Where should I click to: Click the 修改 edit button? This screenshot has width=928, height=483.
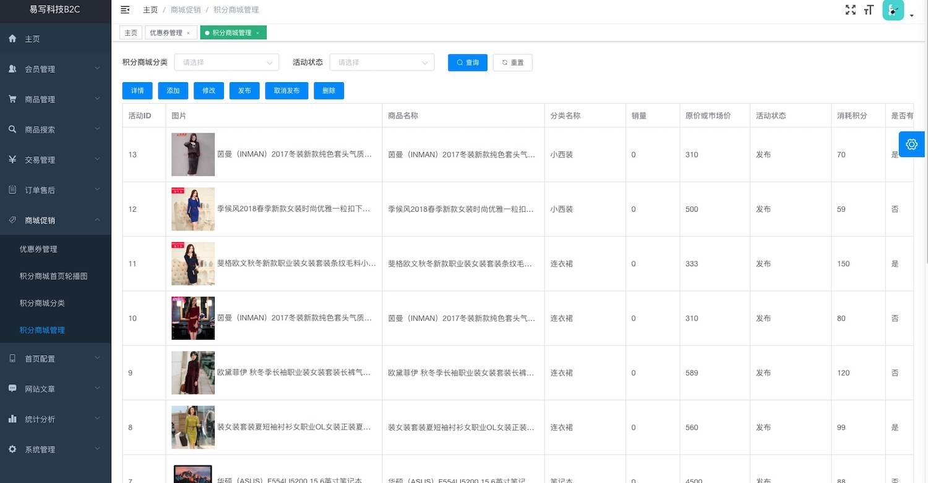click(208, 91)
